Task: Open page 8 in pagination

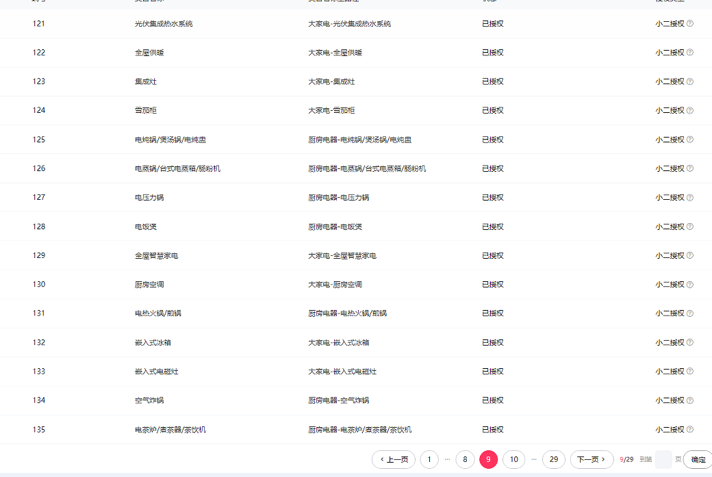Action: point(465,460)
